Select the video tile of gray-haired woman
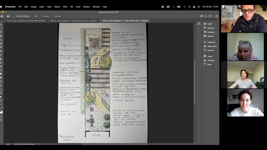 point(245,47)
